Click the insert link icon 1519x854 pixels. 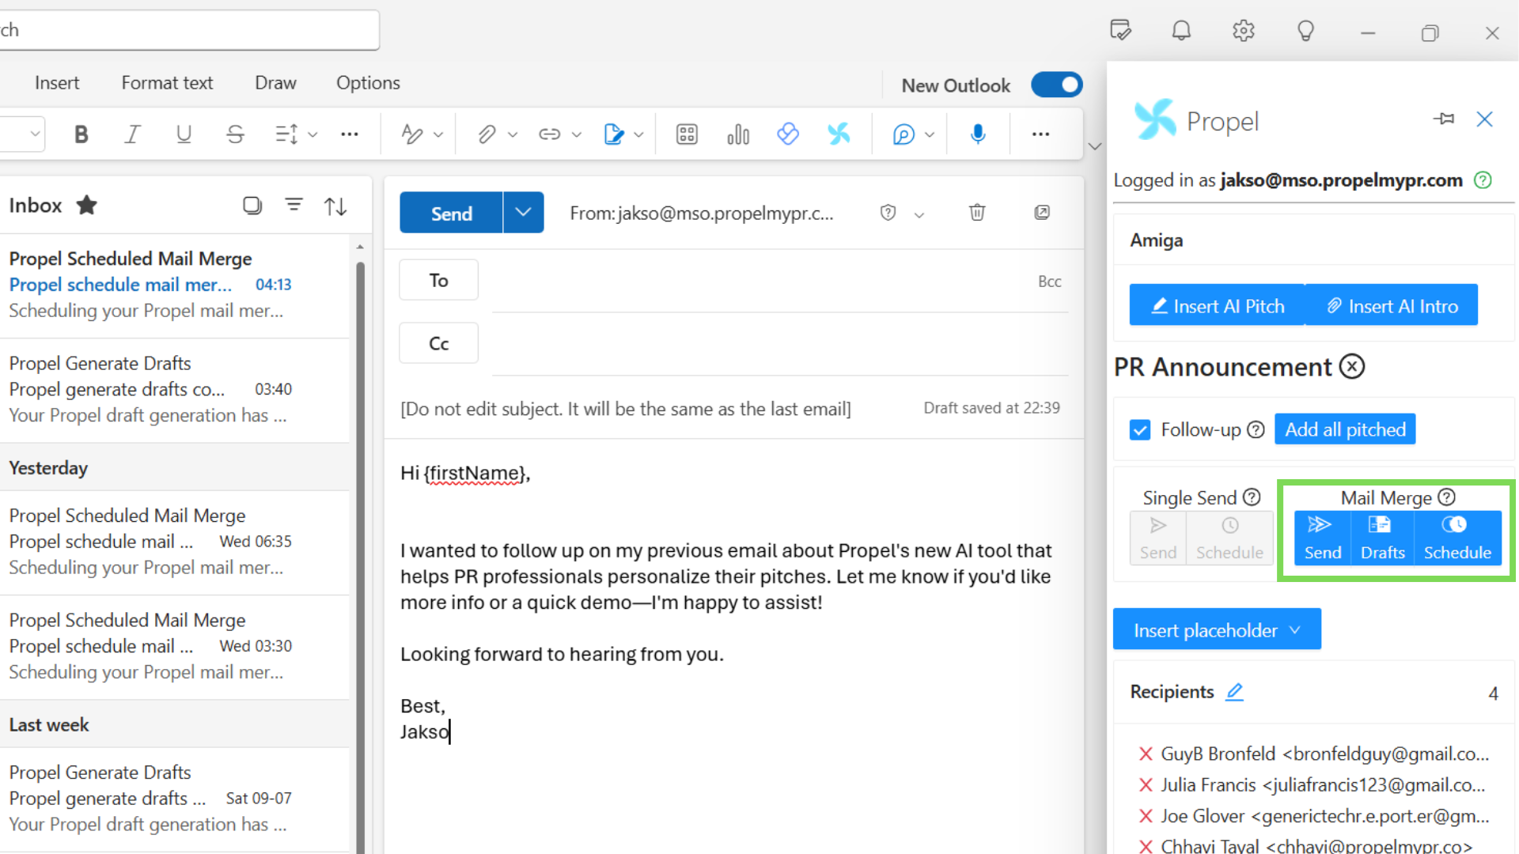549,134
